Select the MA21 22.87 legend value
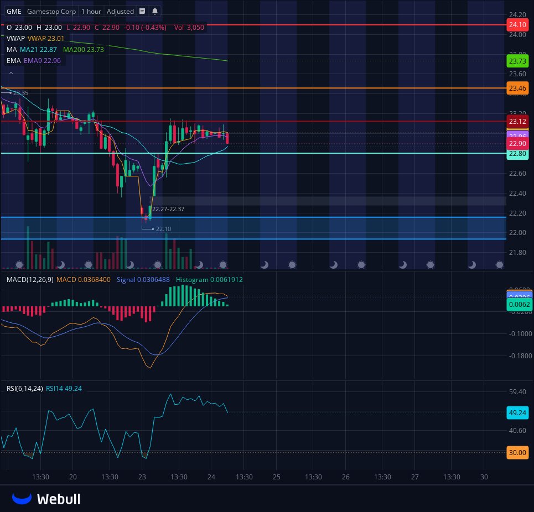Image resolution: width=534 pixels, height=512 pixels. pyautogui.click(x=38, y=49)
